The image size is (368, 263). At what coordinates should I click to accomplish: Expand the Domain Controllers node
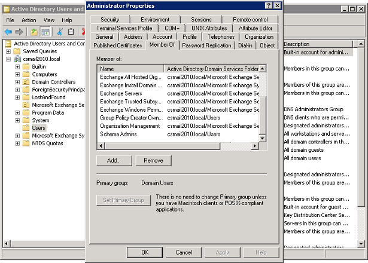click(17, 82)
